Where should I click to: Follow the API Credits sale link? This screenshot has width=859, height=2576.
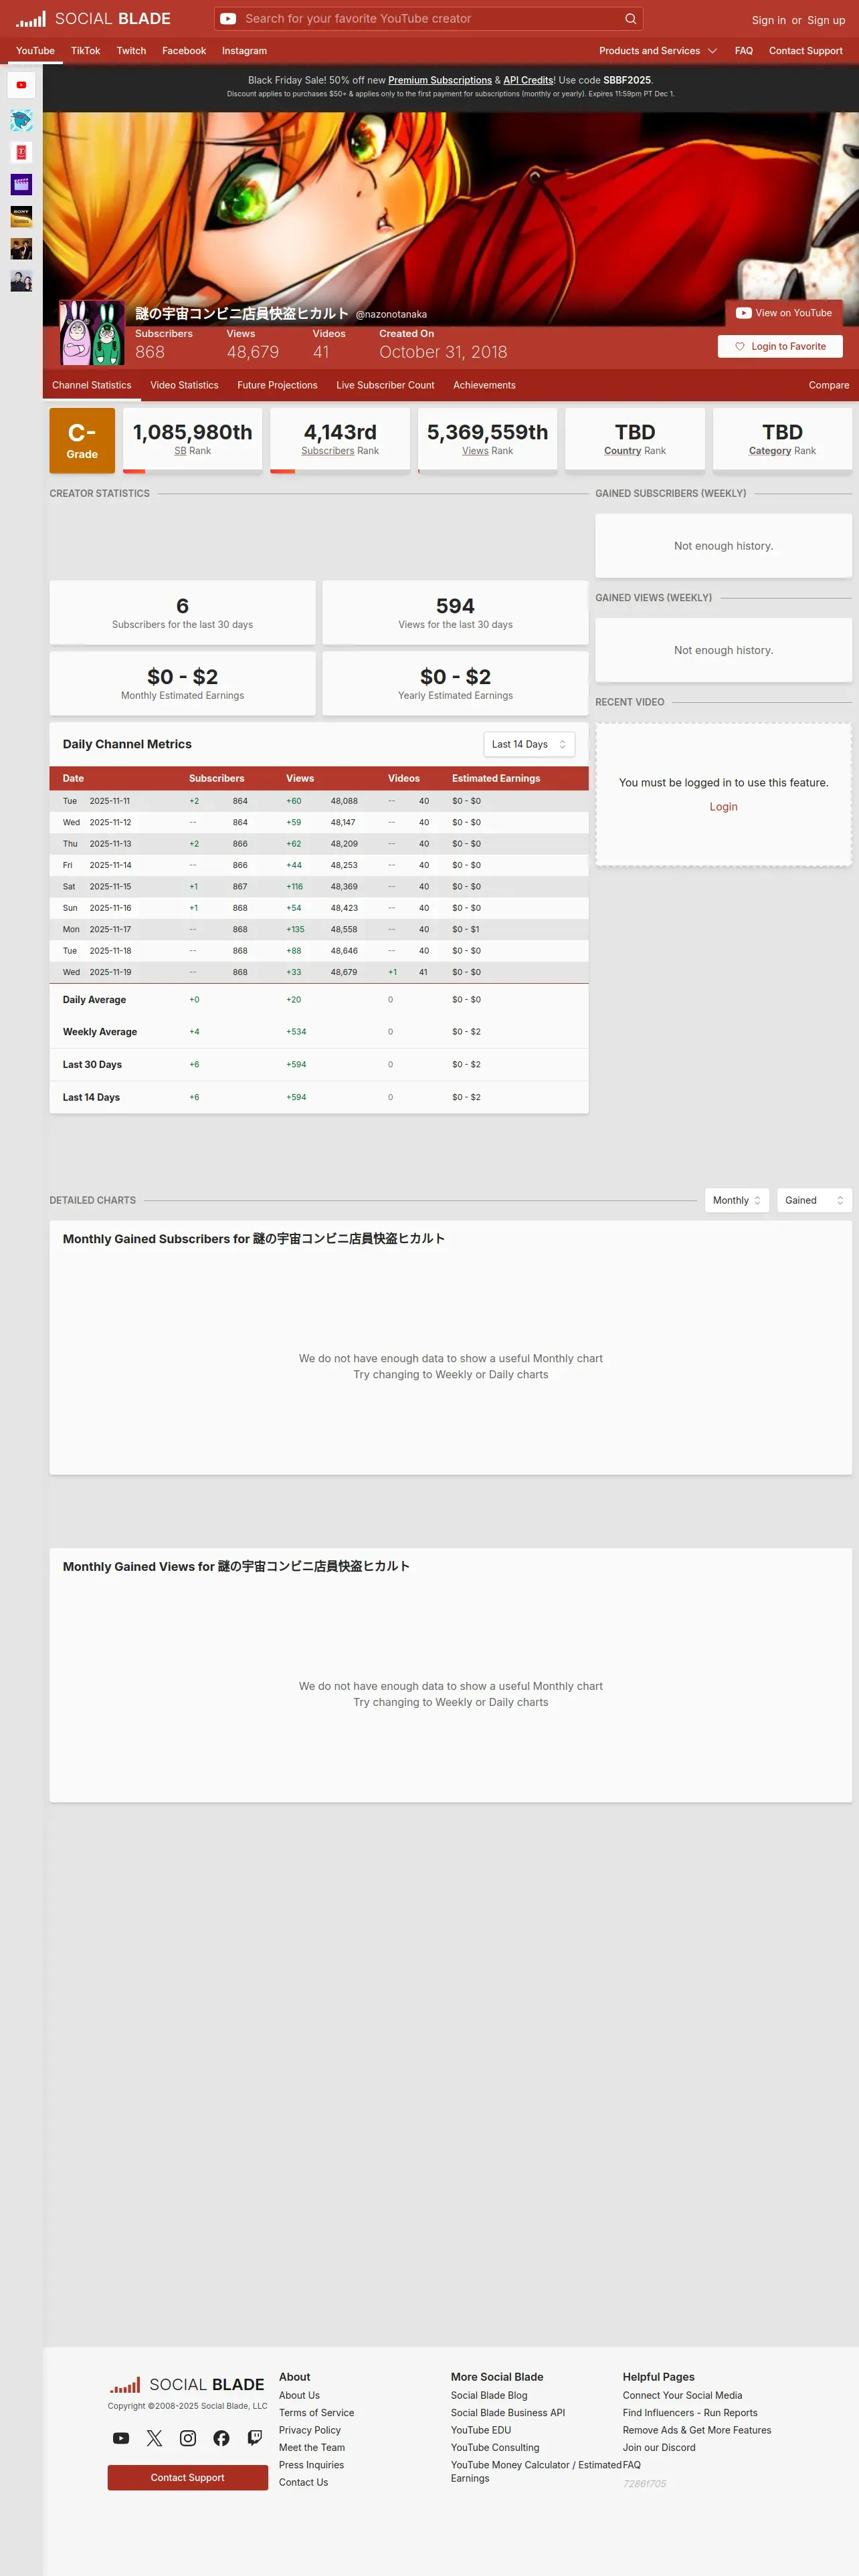click(x=528, y=80)
